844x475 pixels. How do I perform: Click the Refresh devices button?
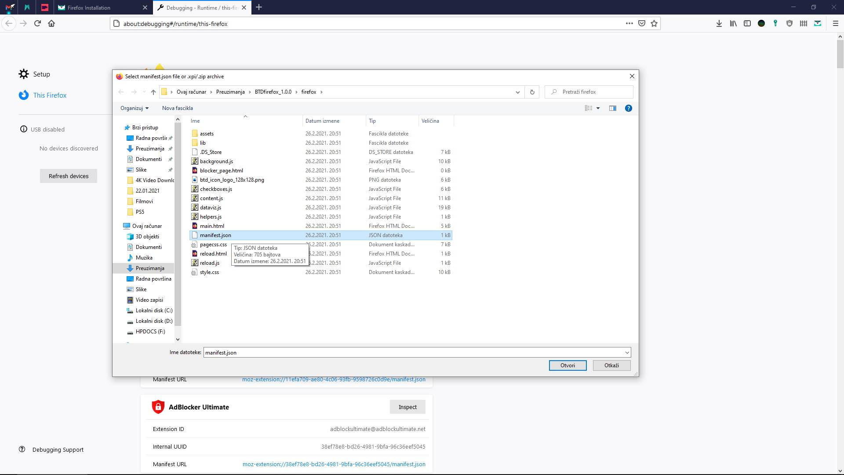coord(69,176)
